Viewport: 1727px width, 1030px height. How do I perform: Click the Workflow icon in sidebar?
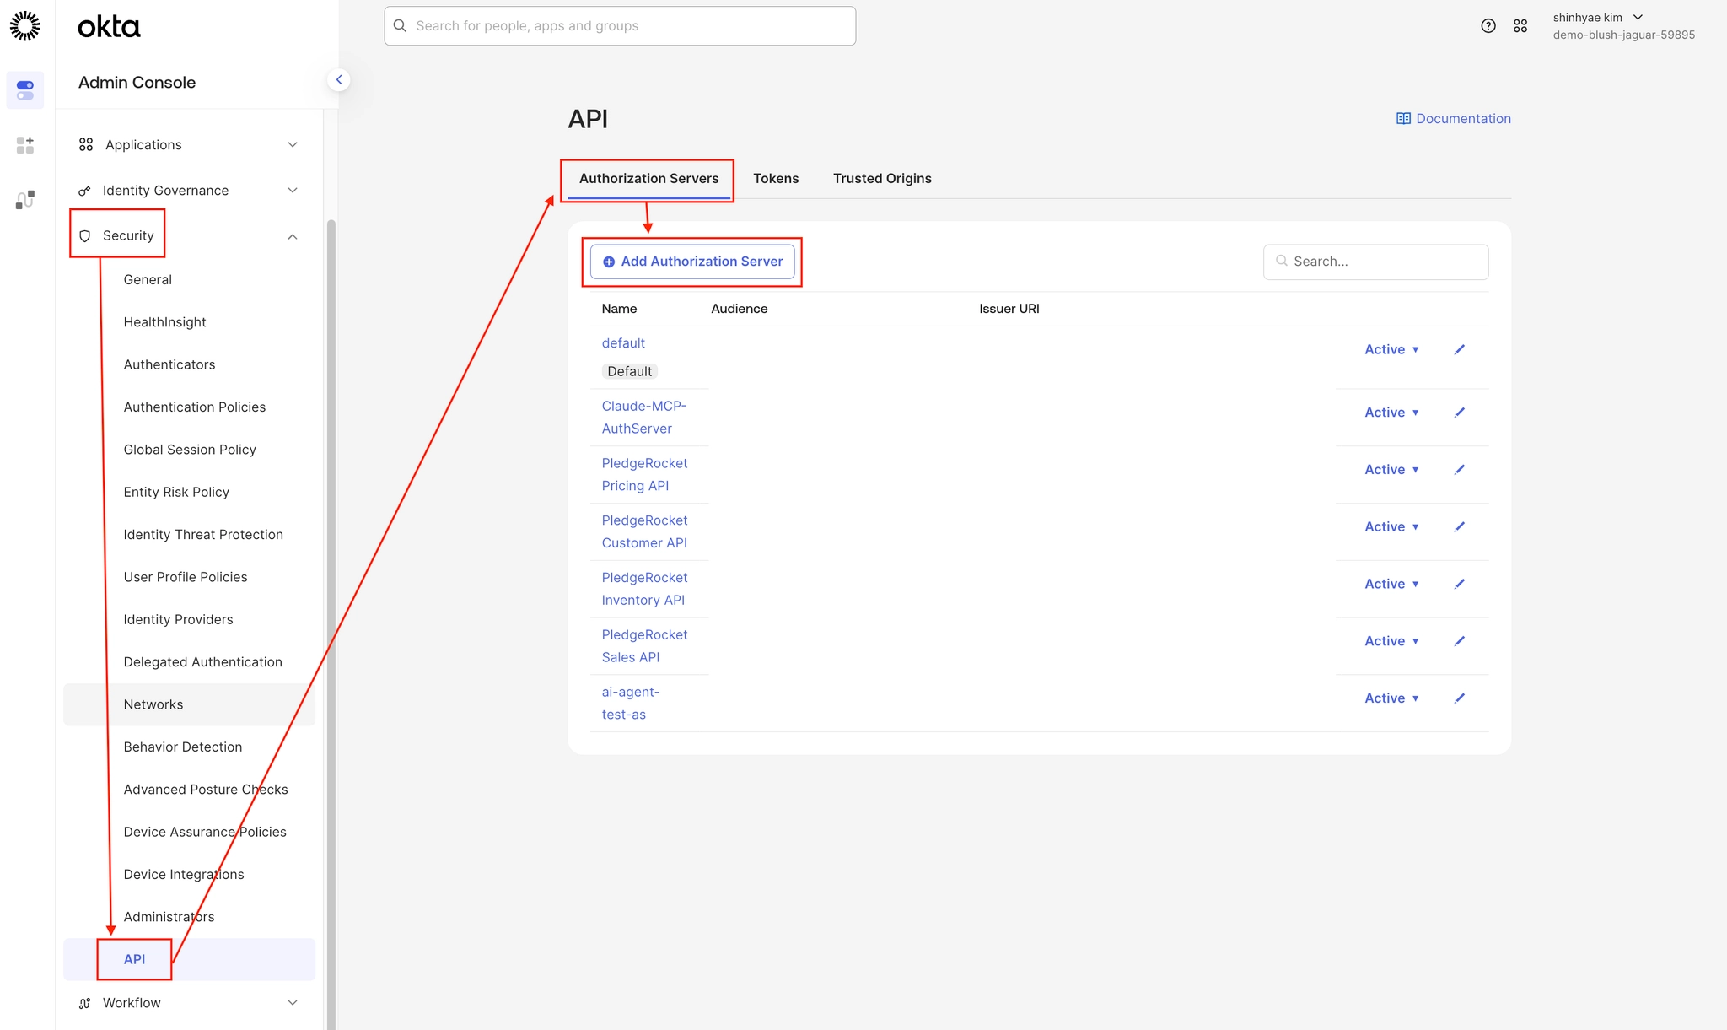point(84,1003)
